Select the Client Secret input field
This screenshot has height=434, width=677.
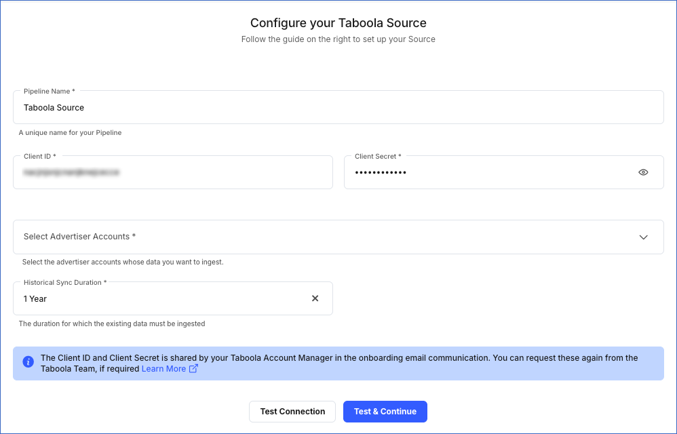(x=488, y=172)
